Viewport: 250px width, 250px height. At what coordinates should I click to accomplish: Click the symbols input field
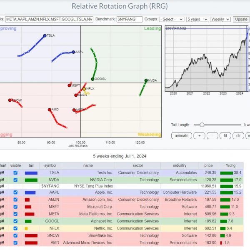pos(49,19)
